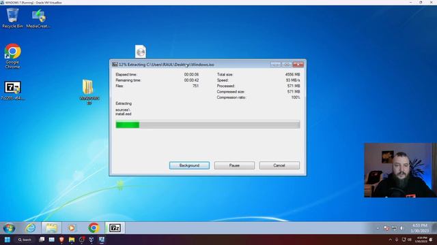Click the Total size value 4556 MB
The width and height of the screenshot is (437, 245).
point(293,74)
